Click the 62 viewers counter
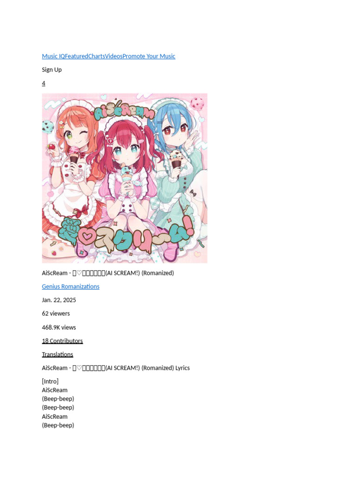357x477 pixels. (56, 313)
